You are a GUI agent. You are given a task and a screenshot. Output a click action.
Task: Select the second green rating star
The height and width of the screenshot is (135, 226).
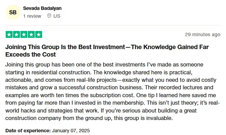click(16, 34)
